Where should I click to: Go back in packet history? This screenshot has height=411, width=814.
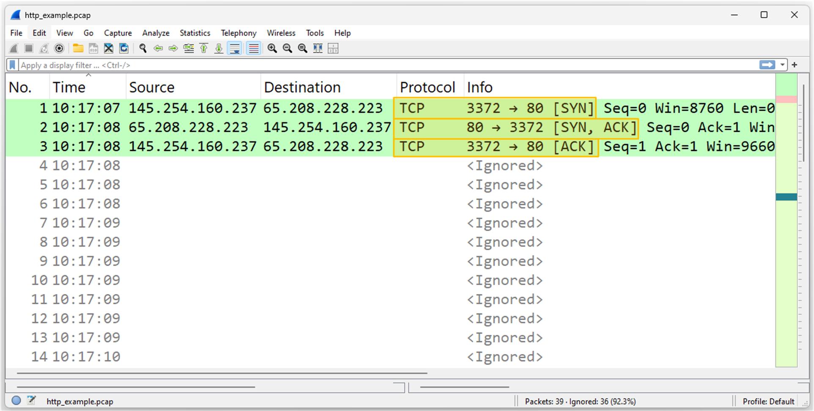(158, 49)
